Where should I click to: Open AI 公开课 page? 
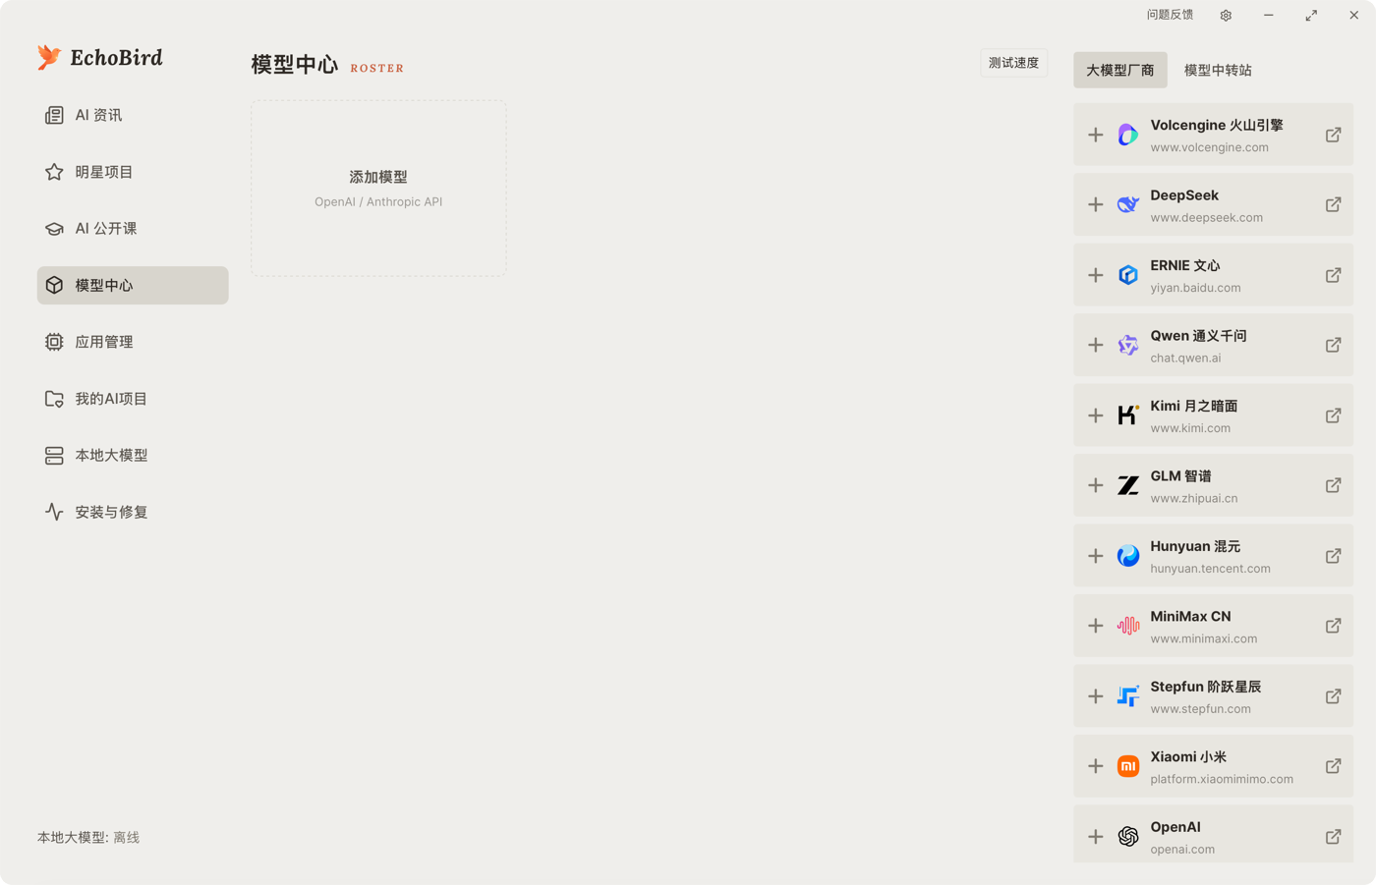(133, 229)
